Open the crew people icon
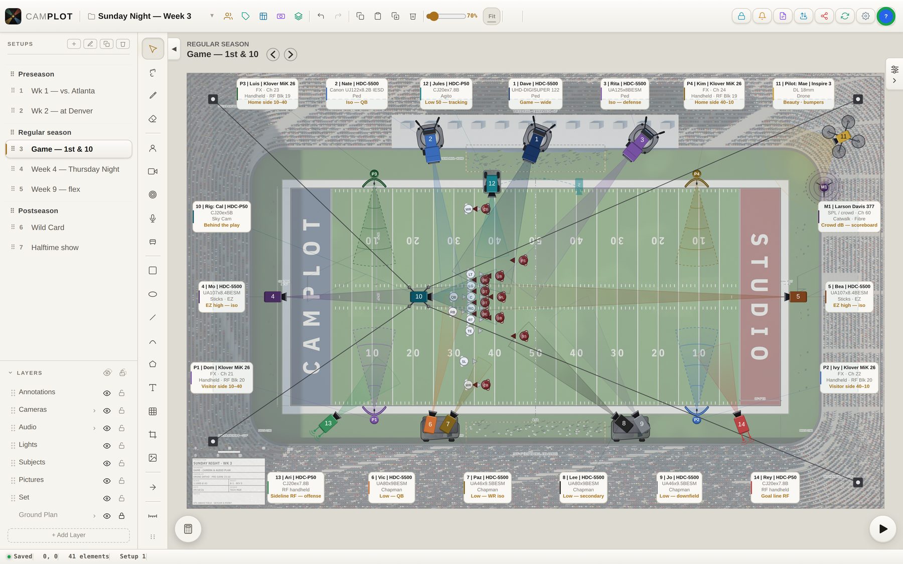This screenshot has width=903, height=564. coord(228,16)
